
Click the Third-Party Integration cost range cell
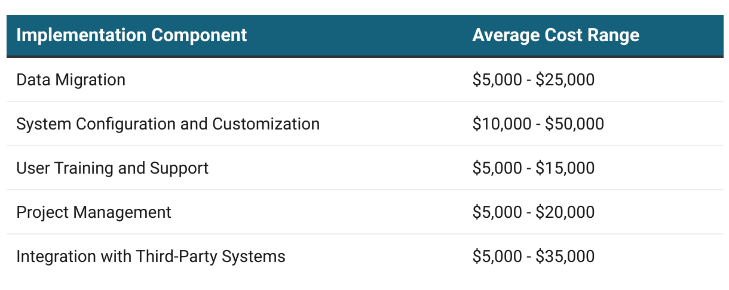pos(533,257)
